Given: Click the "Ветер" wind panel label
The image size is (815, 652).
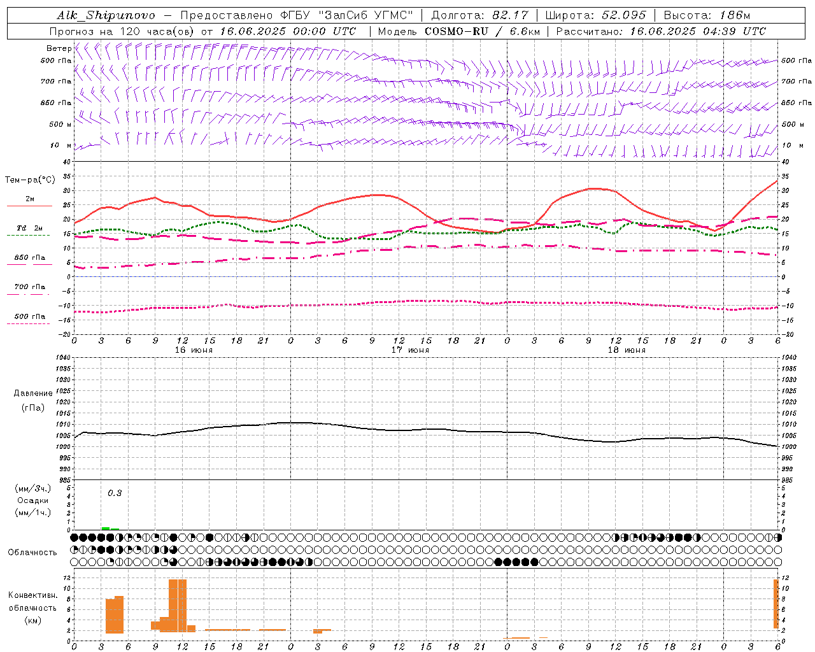Looking at the screenshot, I should click(x=59, y=48).
